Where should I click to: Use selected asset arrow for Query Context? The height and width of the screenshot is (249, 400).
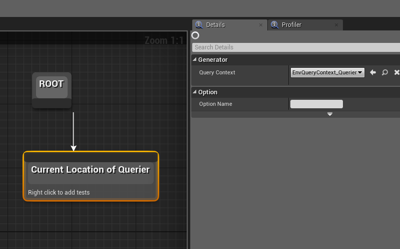pyautogui.click(x=372, y=72)
